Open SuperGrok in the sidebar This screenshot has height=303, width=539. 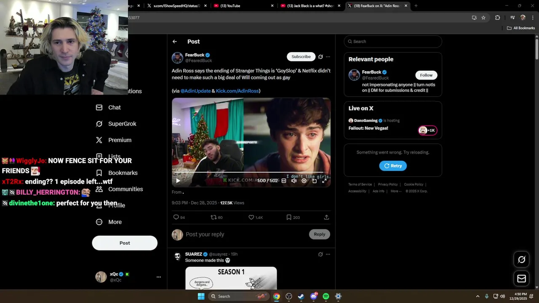[x=116, y=124]
